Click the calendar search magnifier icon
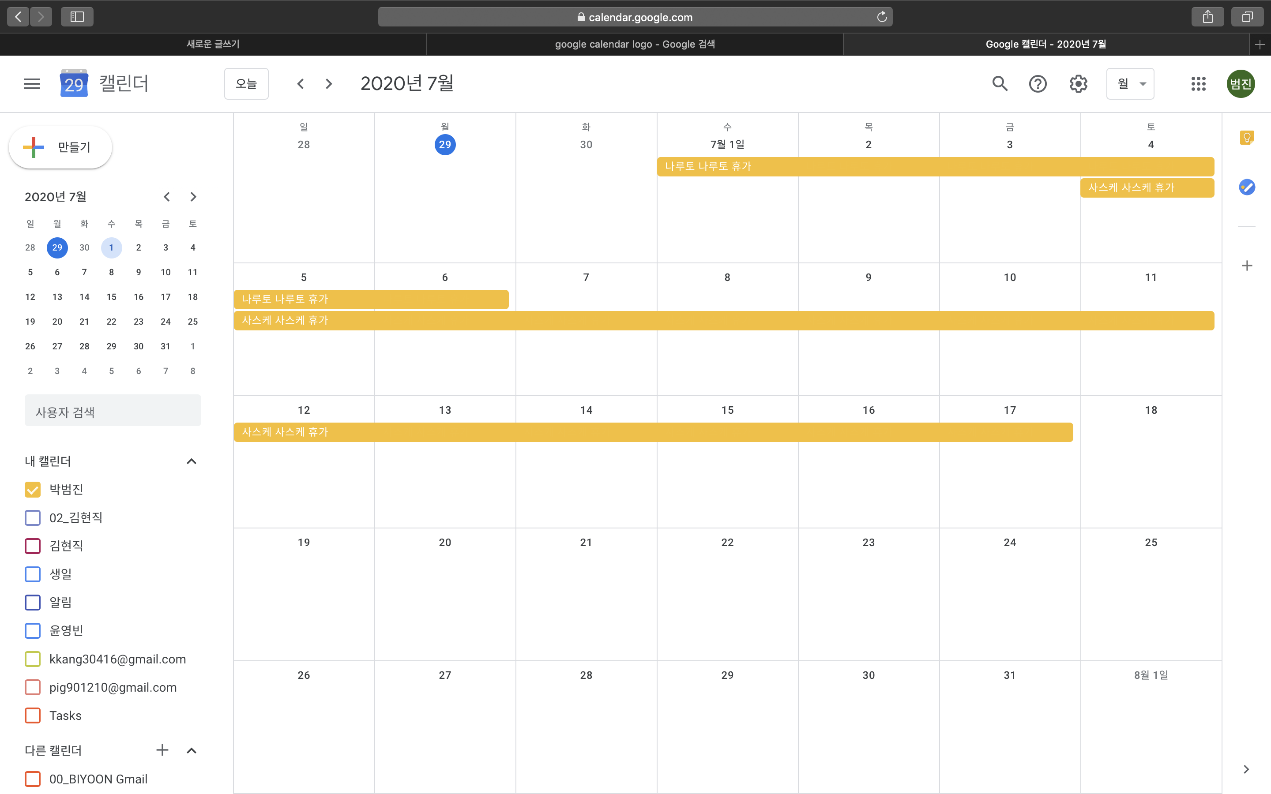This screenshot has height=794, width=1271. click(1000, 83)
